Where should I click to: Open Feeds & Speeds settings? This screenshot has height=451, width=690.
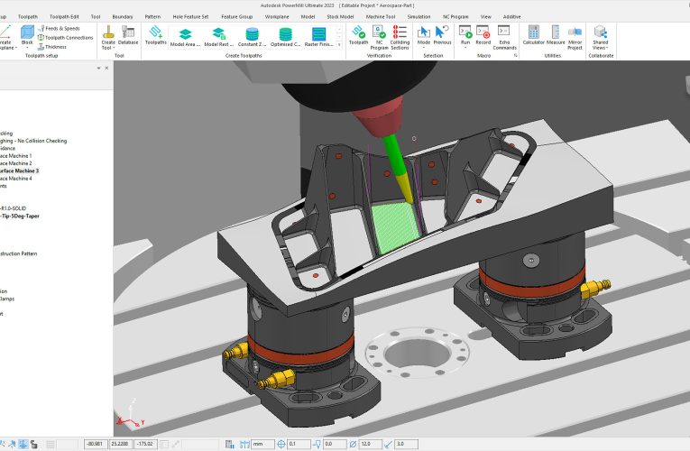tap(59, 28)
